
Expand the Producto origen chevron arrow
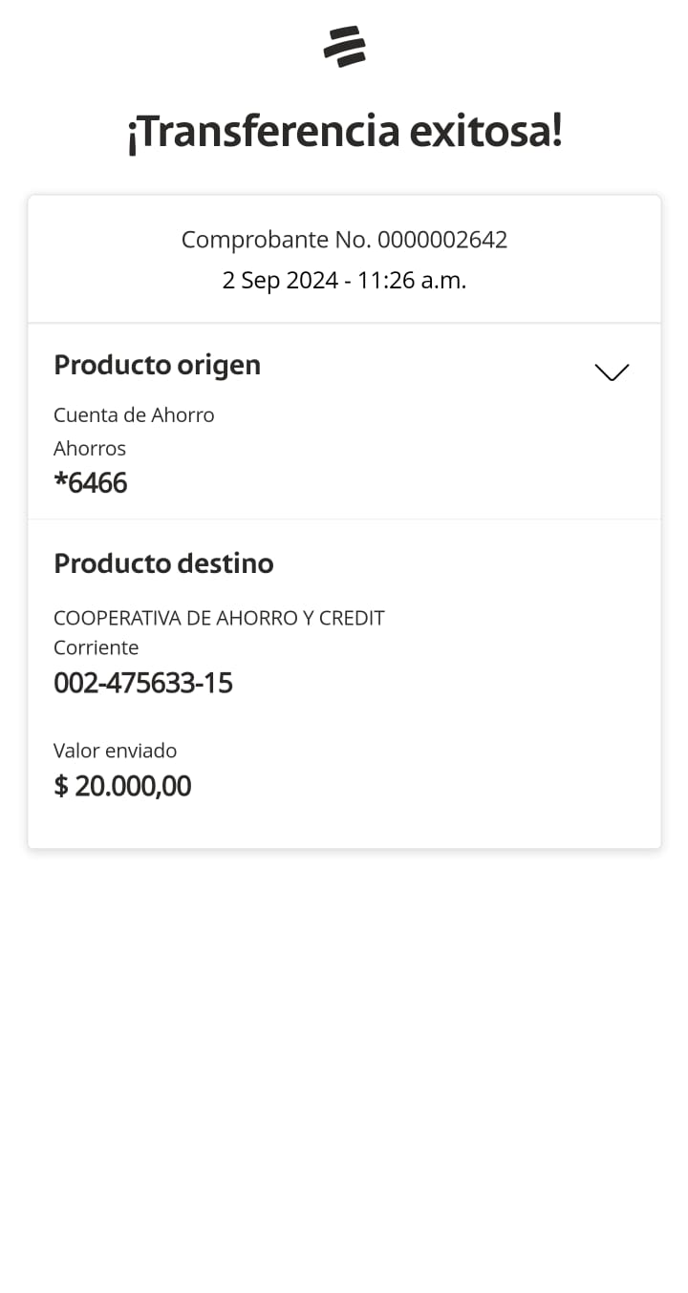612,371
